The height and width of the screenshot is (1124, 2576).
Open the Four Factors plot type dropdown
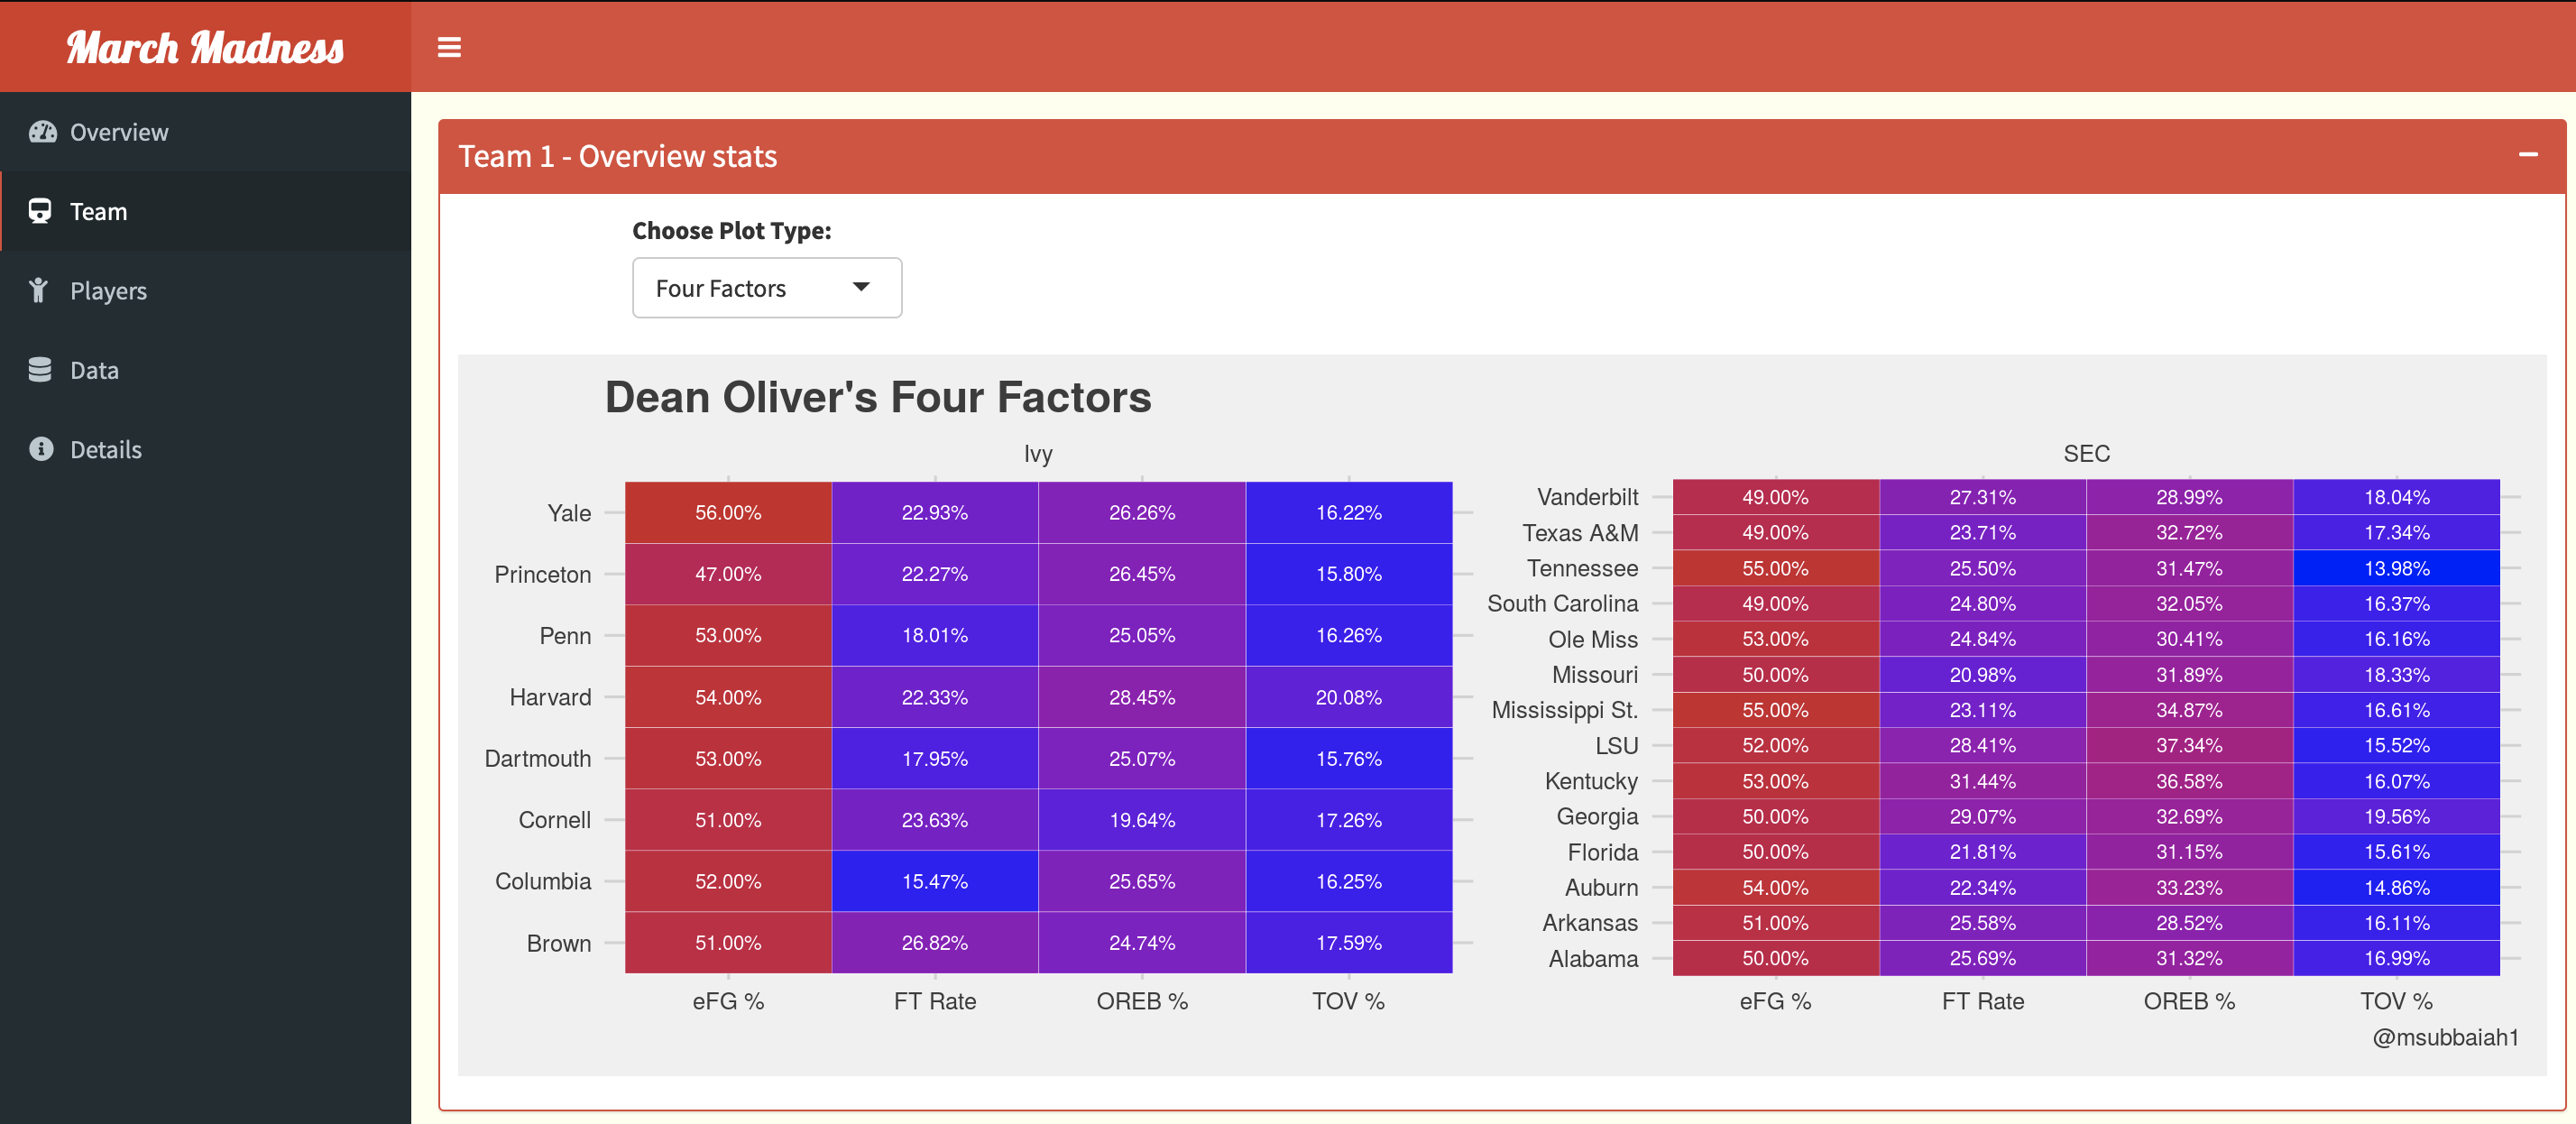coord(767,288)
